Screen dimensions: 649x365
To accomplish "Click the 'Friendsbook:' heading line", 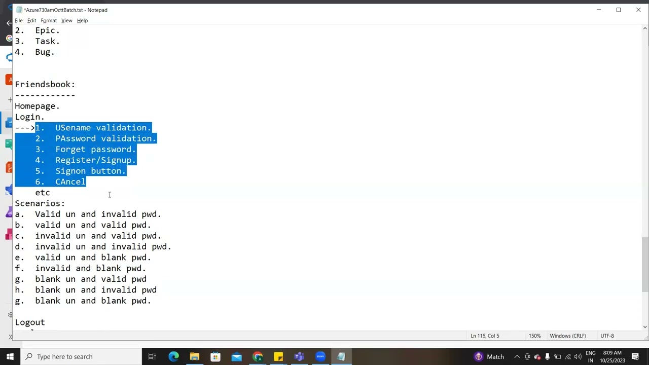I will coord(45,85).
